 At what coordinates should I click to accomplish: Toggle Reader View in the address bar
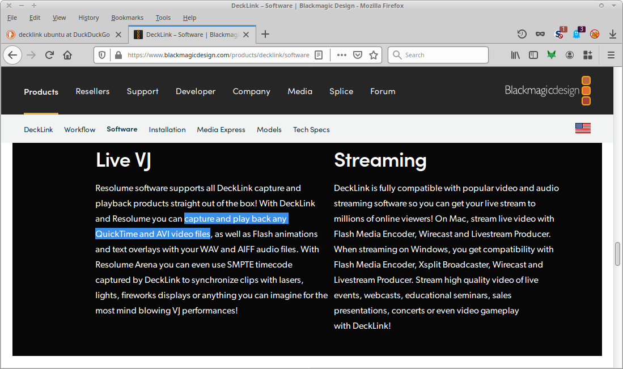click(x=319, y=55)
